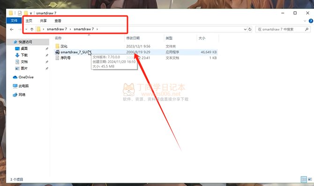Image resolution: width=314 pixels, height=186 pixels.
Task: Click the 汉化 folder icon
Action: point(57,46)
